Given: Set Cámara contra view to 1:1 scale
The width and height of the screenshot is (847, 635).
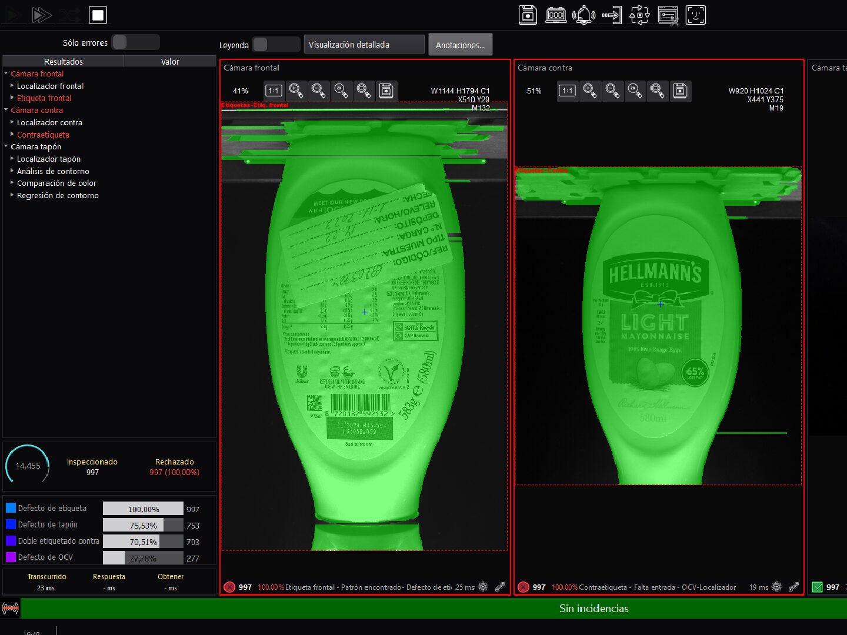Looking at the screenshot, I should pos(568,91).
